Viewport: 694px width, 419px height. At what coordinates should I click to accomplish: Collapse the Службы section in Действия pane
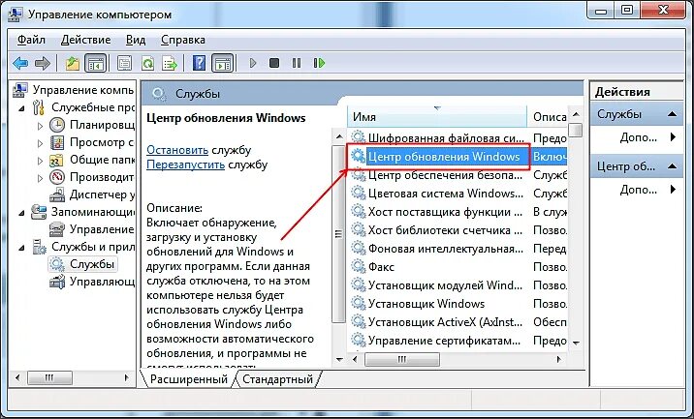(672, 114)
